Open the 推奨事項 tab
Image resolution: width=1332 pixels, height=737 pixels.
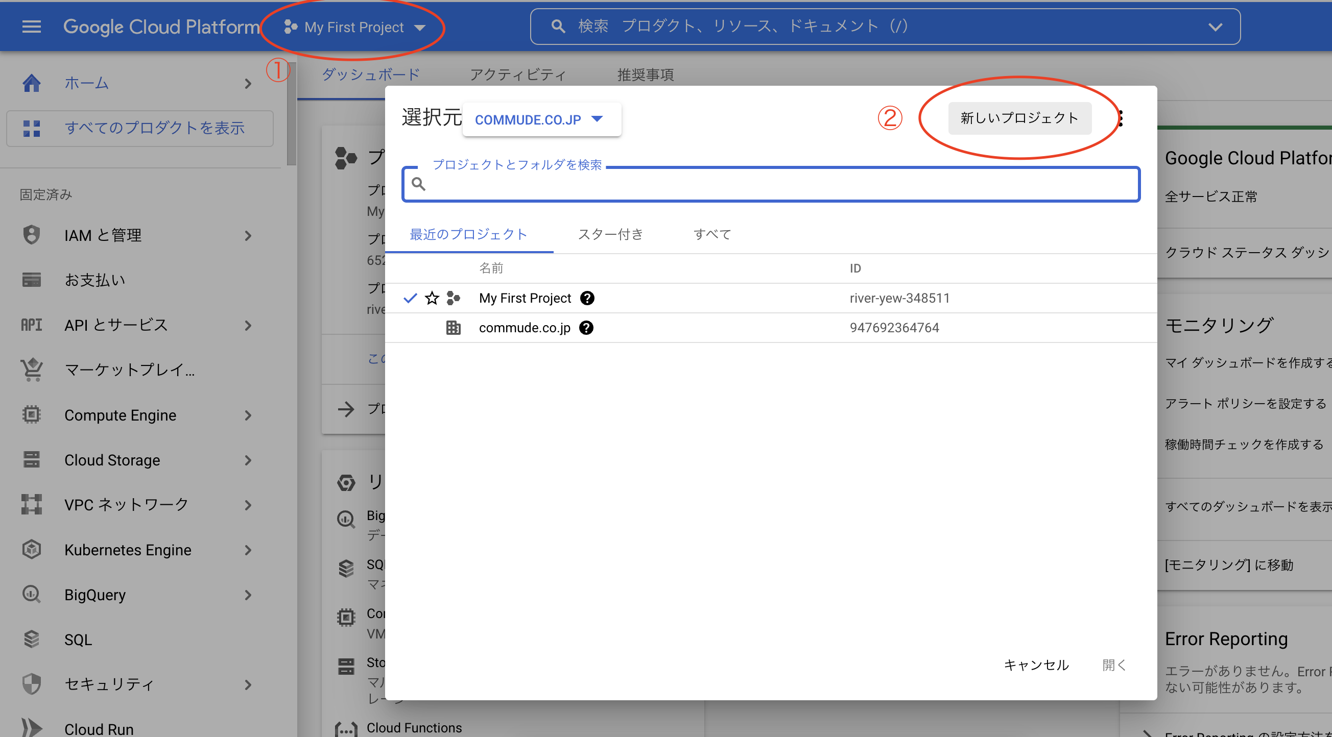(646, 75)
